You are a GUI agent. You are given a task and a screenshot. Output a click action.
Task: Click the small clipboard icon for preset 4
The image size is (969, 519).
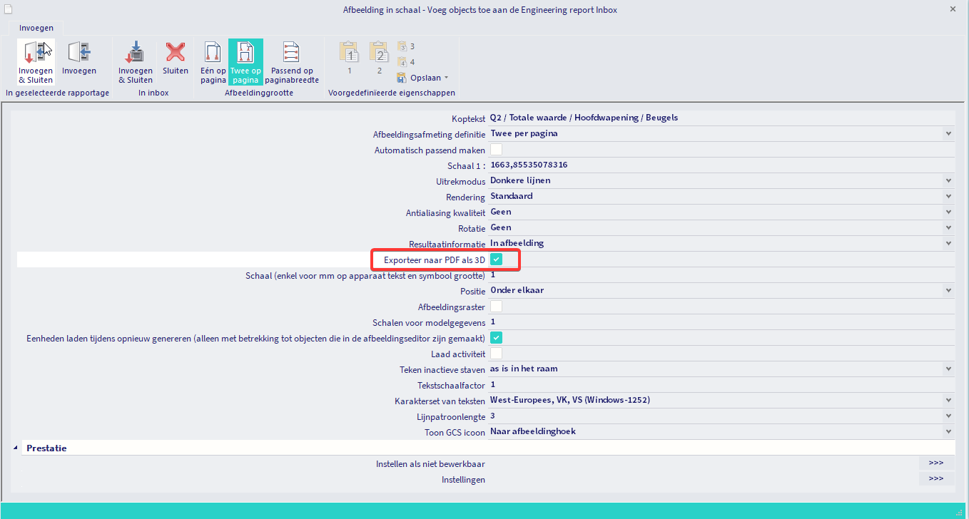(403, 61)
